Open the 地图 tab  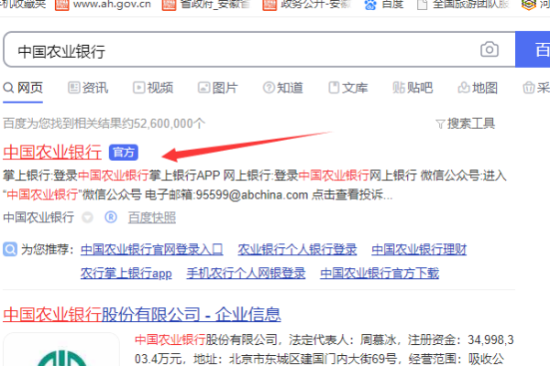(478, 88)
